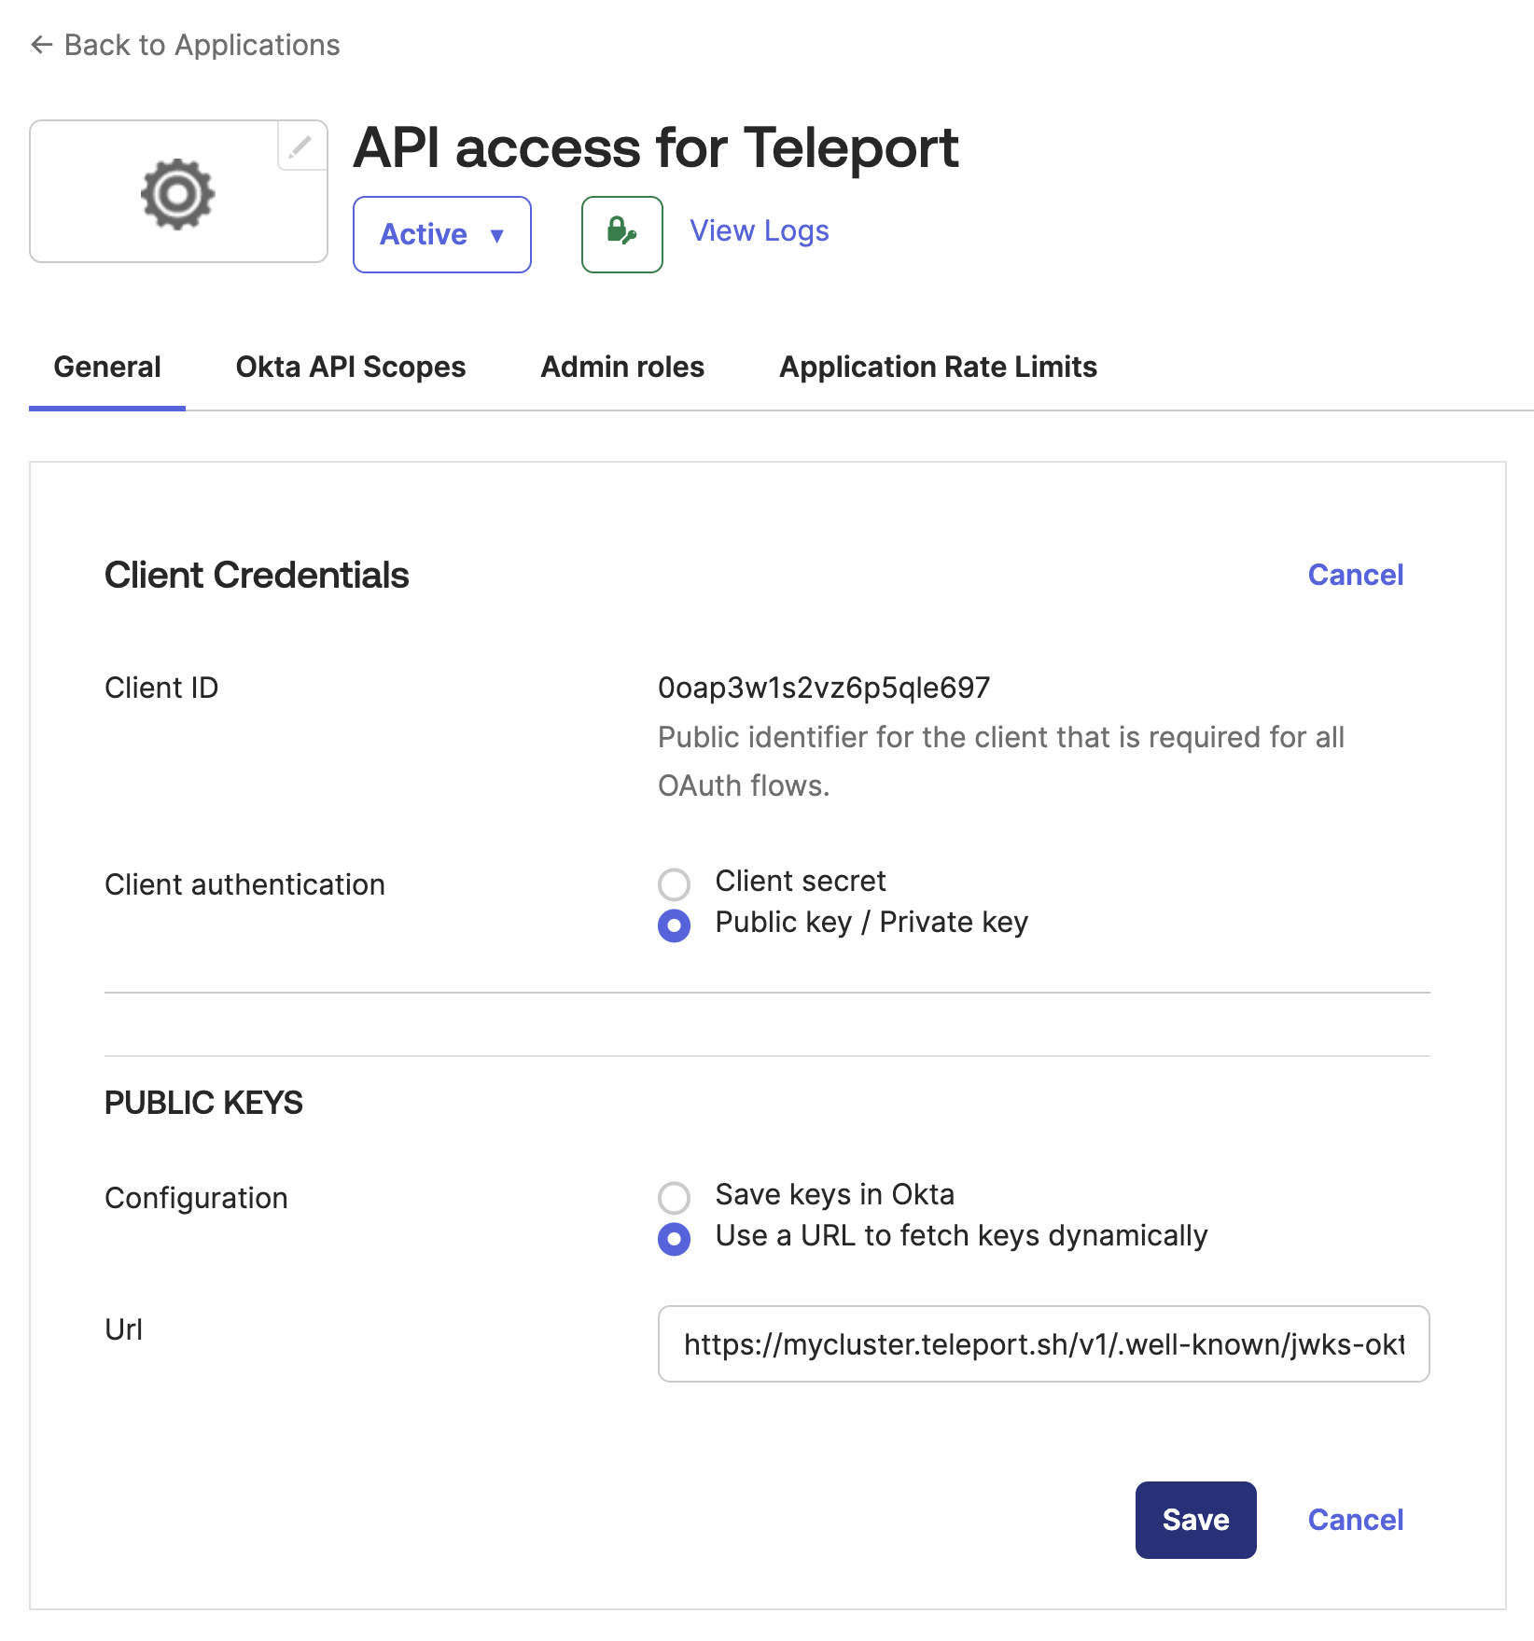Click the back arrow icon

click(x=40, y=44)
